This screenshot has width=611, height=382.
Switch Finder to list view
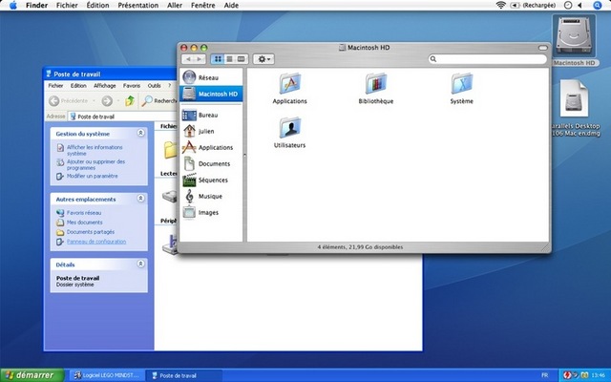pos(229,59)
